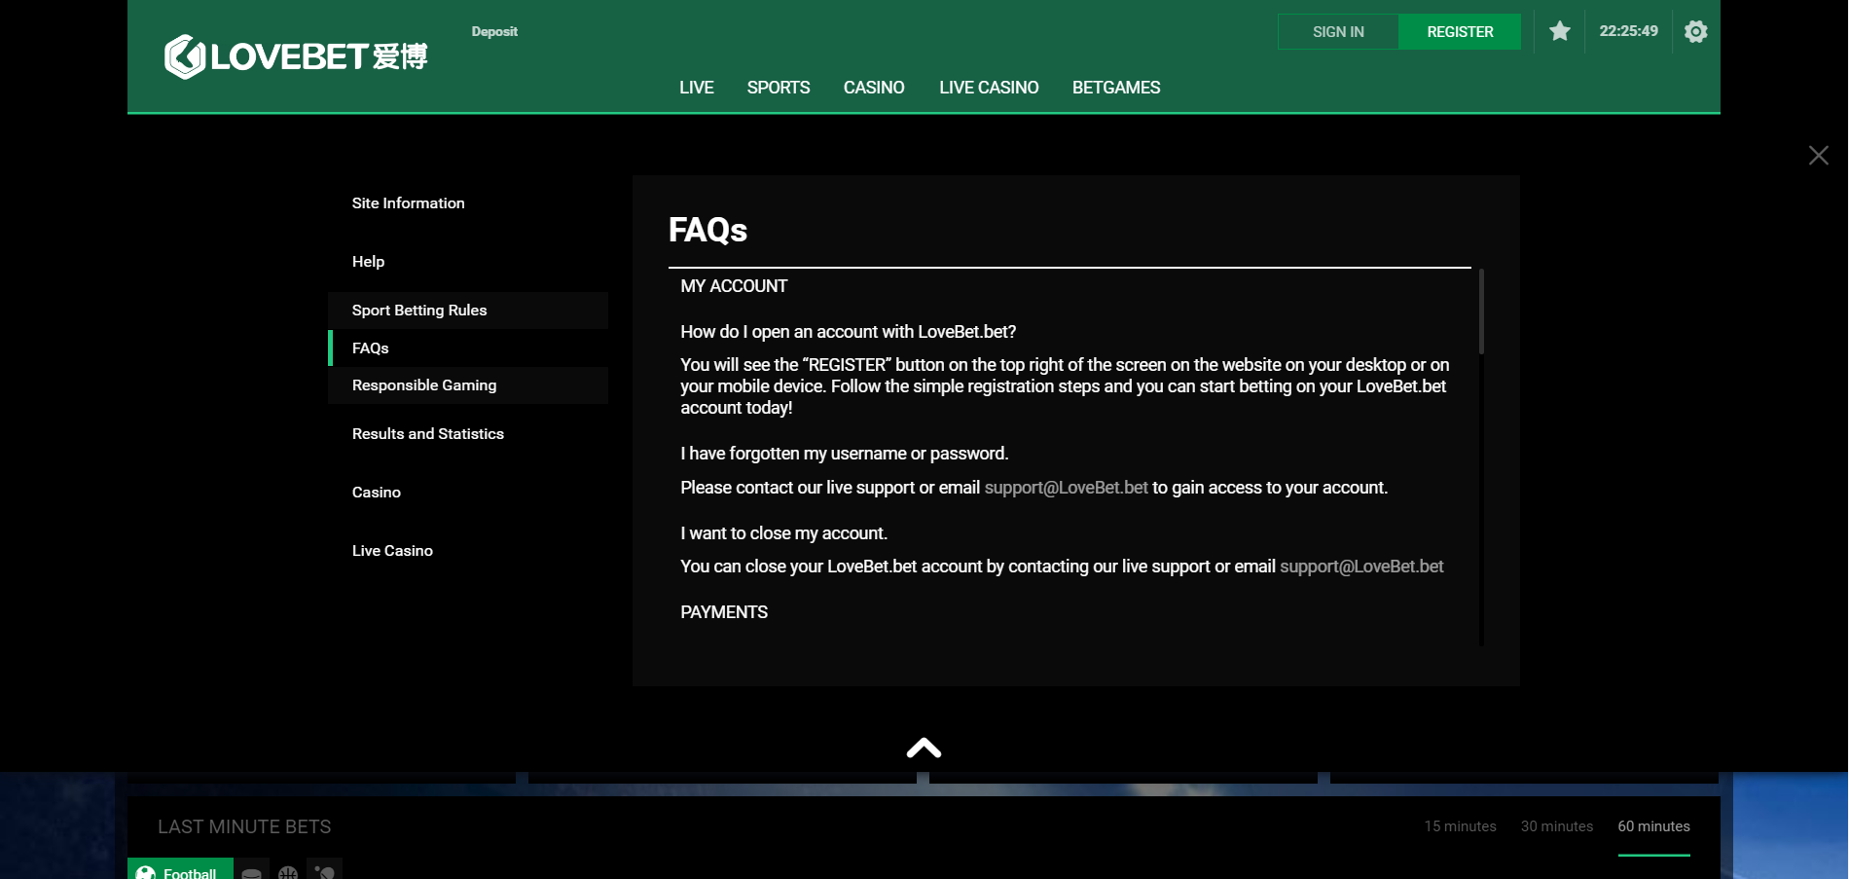Open the Deposit link
1849x879 pixels.
click(x=494, y=31)
